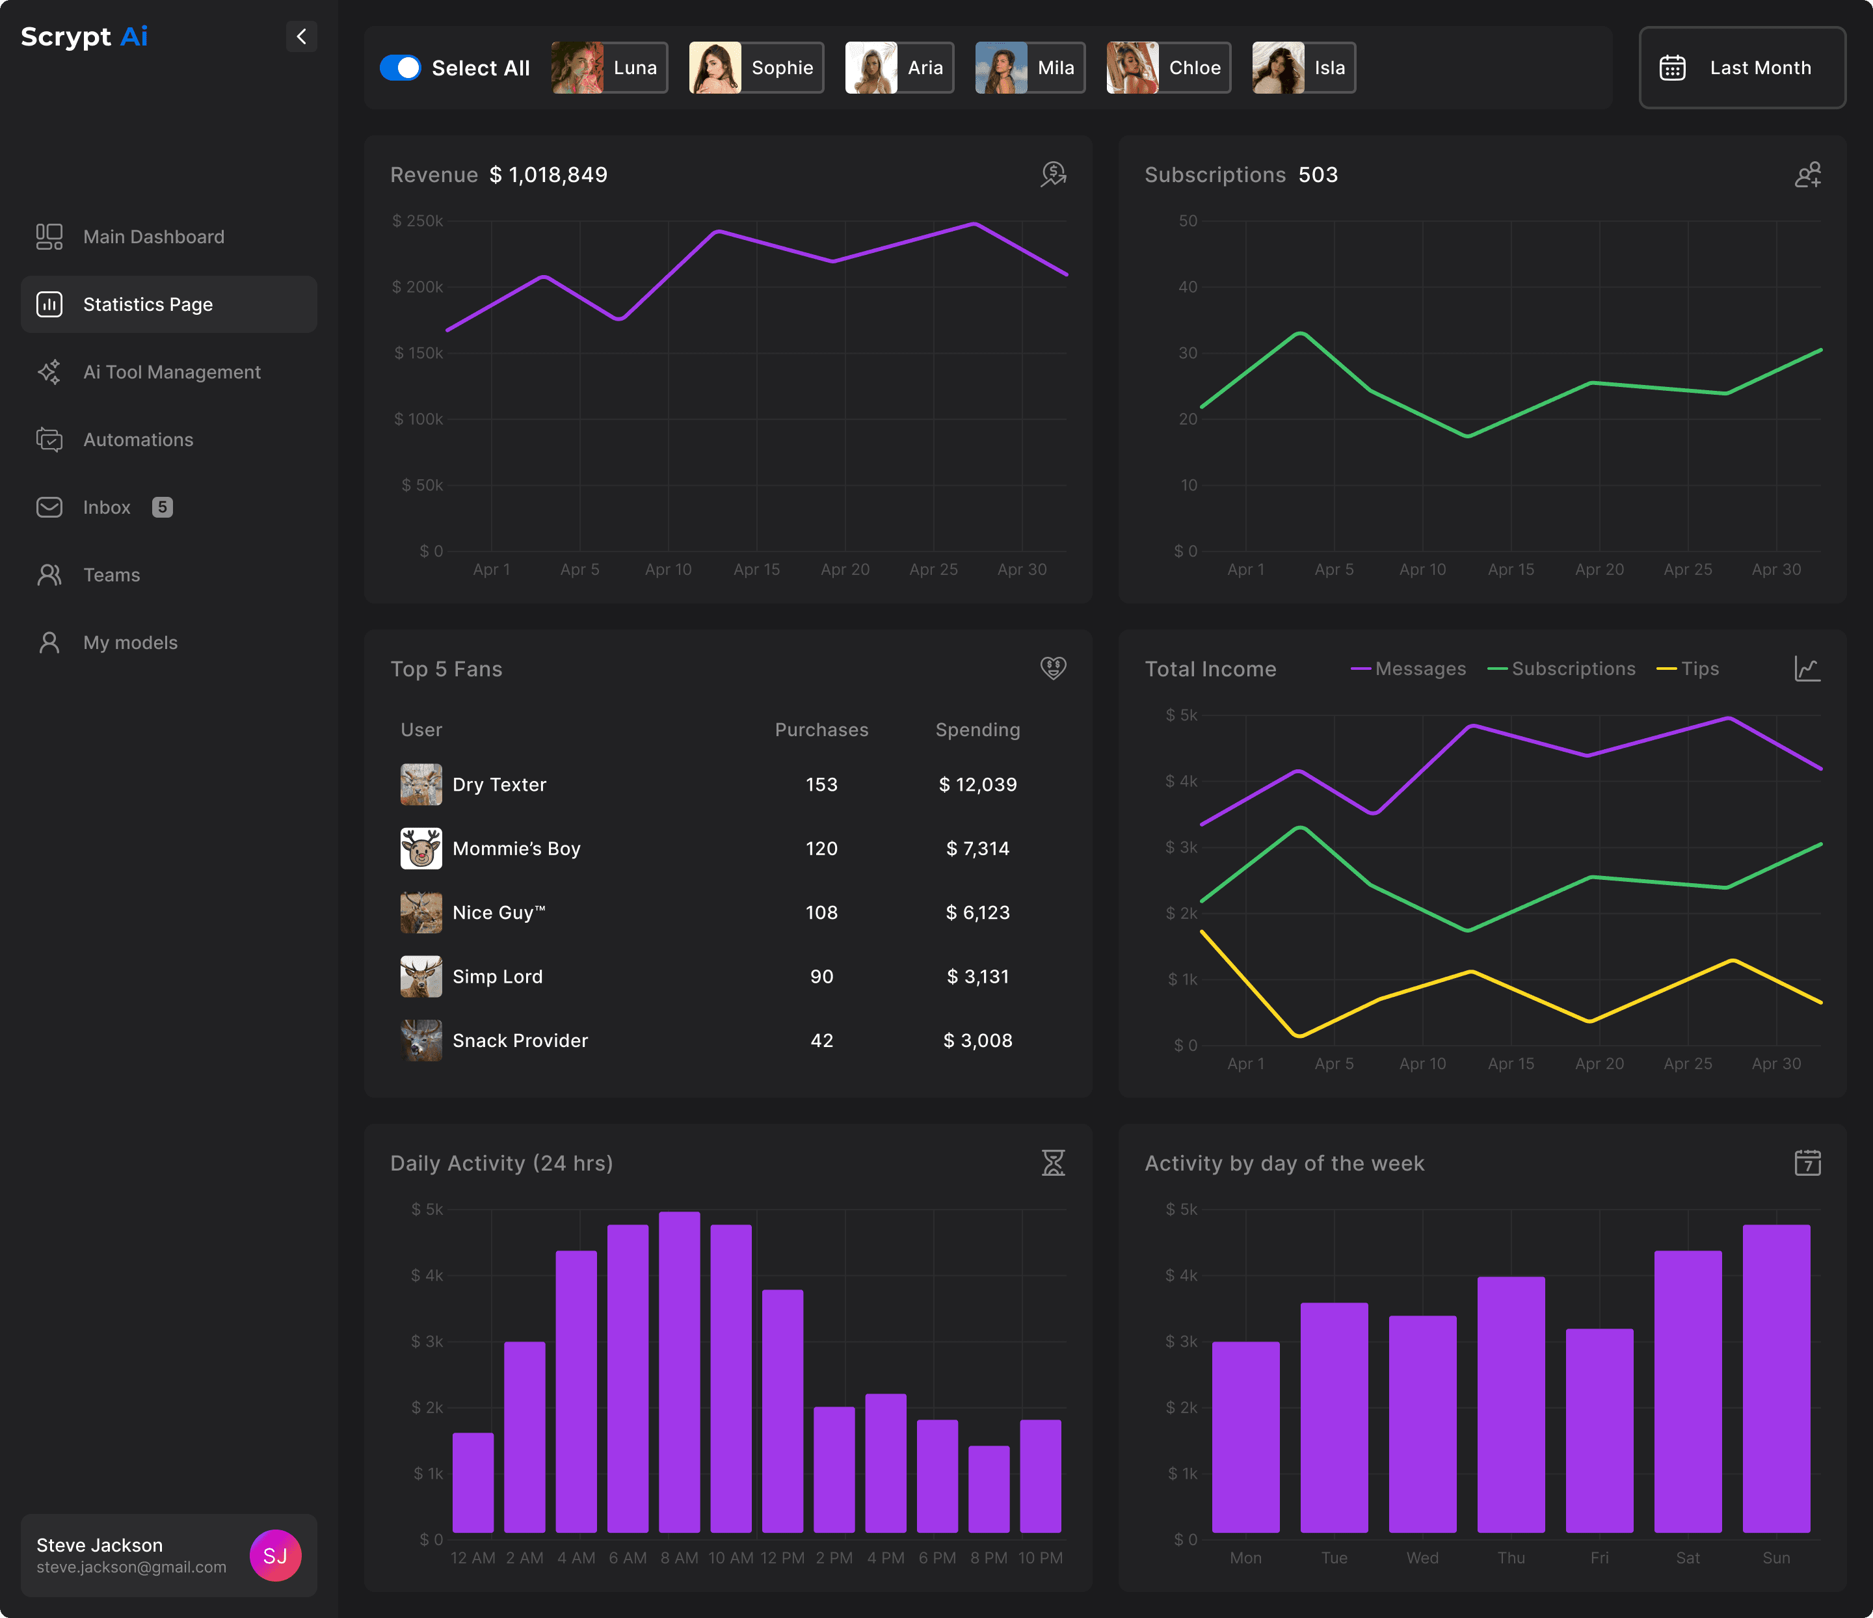Click the SJ profile avatar
Screen dimensions: 1873x1618
pos(275,1555)
